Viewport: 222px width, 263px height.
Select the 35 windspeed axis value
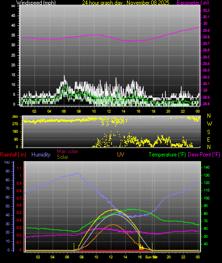(x=13, y=35)
